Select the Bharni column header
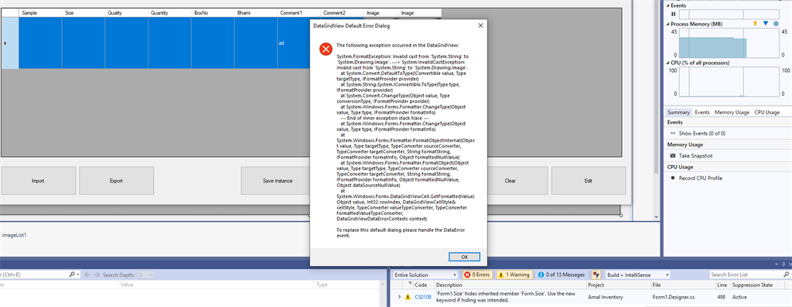 (256, 12)
